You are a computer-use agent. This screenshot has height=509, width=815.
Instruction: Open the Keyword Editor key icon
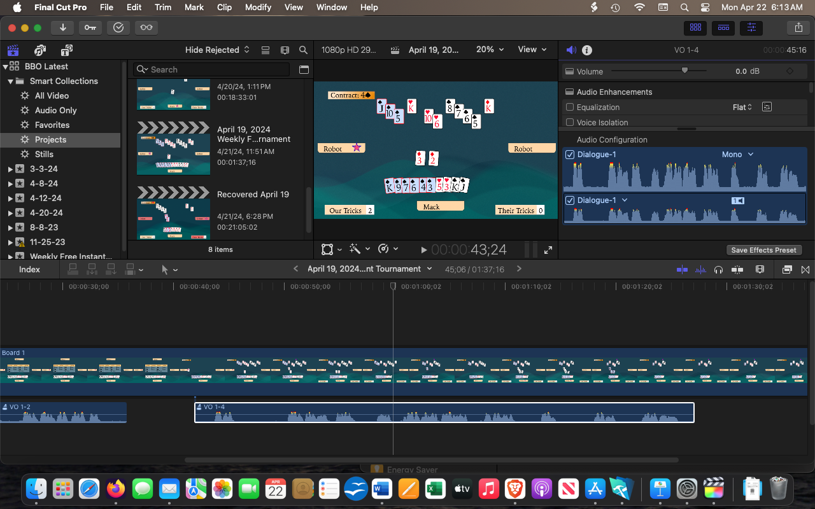point(90,27)
